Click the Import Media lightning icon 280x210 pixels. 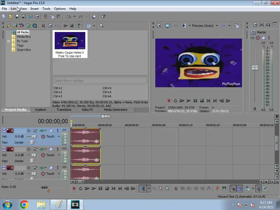tap(8, 25)
